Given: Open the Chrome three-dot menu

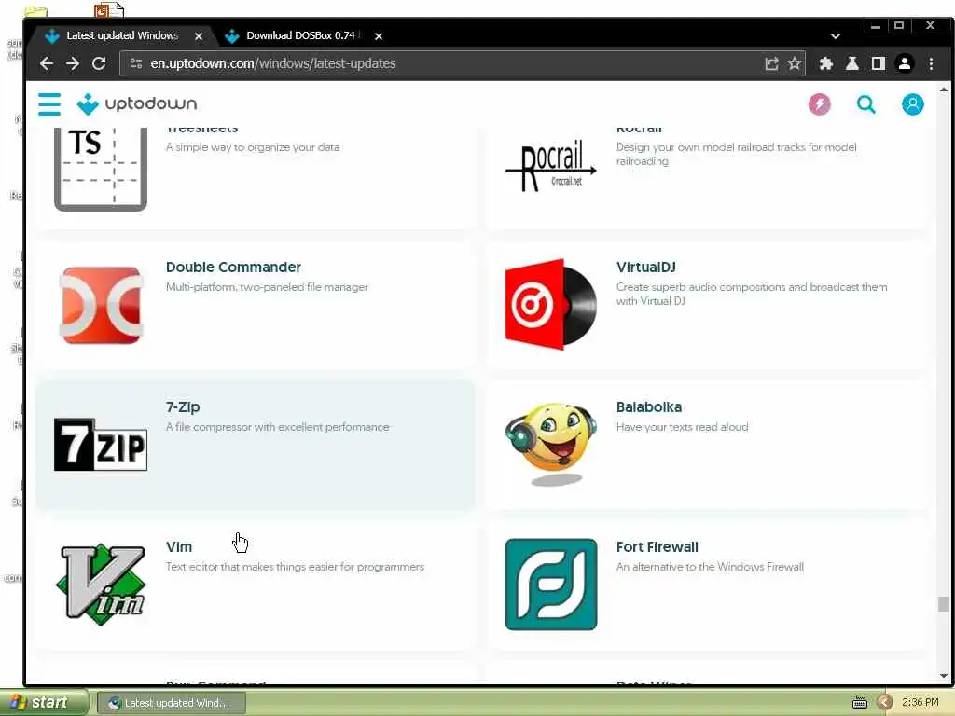Looking at the screenshot, I should (x=931, y=63).
